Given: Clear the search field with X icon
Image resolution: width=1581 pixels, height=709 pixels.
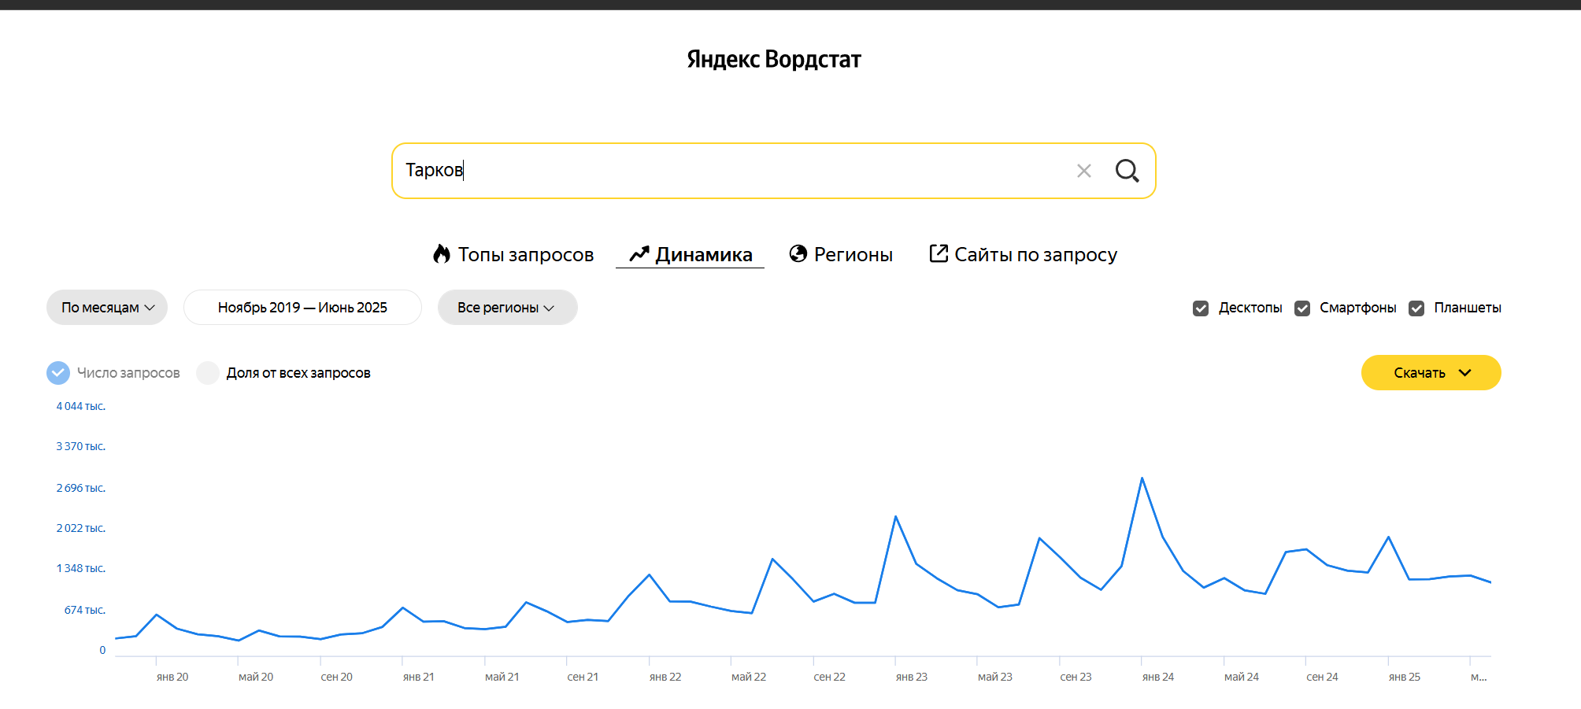Looking at the screenshot, I should (1084, 171).
